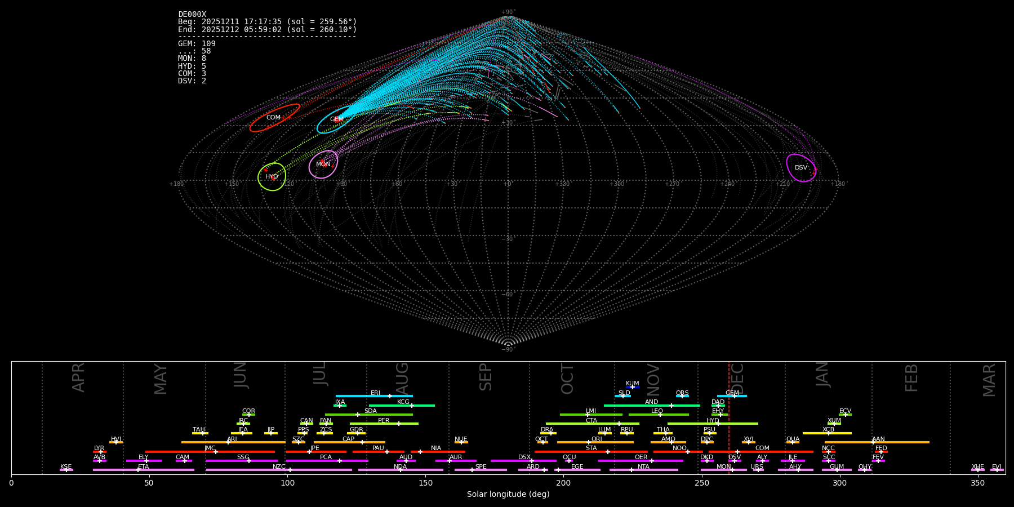This screenshot has height=507, width=1014.
Task: Click the 'GEM: 109' count in the legend
Action: tap(197, 44)
